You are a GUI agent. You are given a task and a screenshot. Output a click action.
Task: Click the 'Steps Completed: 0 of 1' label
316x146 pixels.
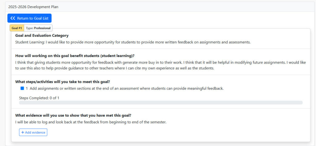click(39, 98)
